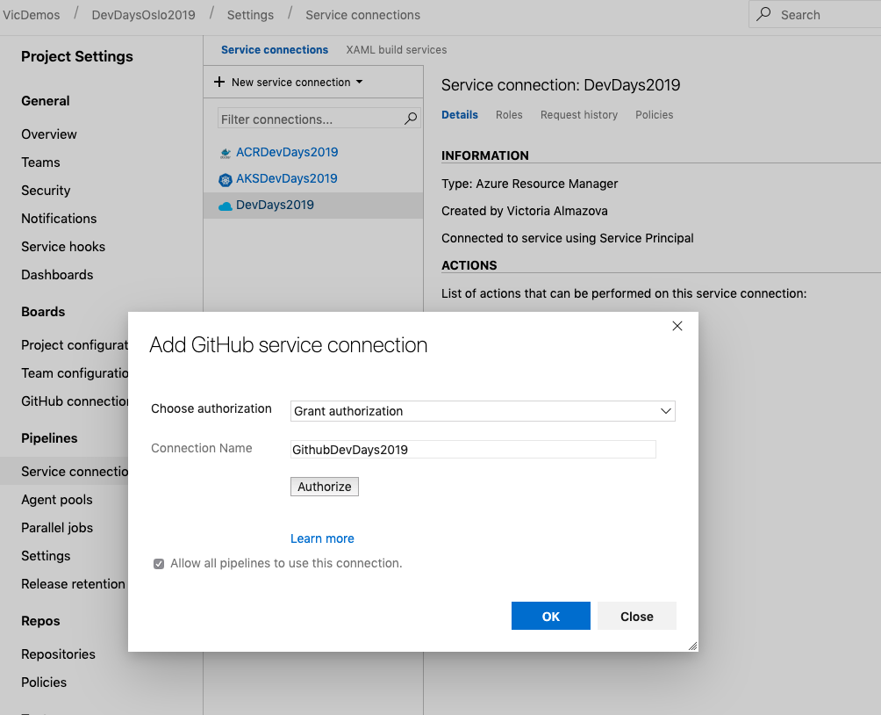Confirm the dialog with OK
Image resolution: width=881 pixels, height=715 pixels.
(550, 616)
